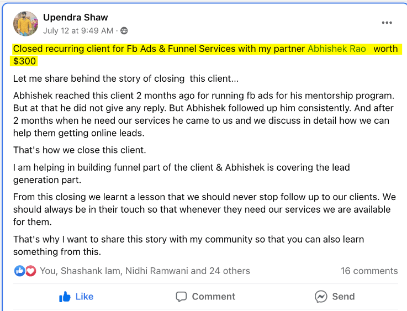The height and width of the screenshot is (311, 407).
Task: Click the highlighted headline about closed client
Action: [x=159, y=49]
